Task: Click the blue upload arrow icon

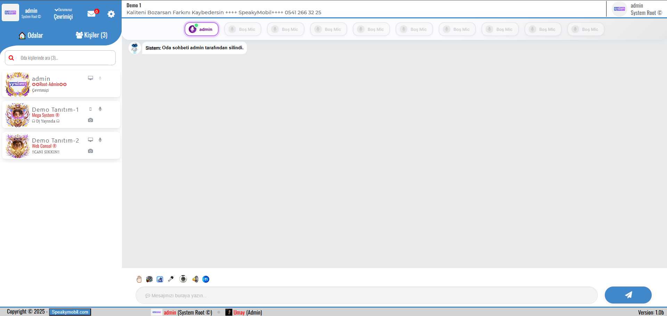Action: pyautogui.click(x=206, y=279)
